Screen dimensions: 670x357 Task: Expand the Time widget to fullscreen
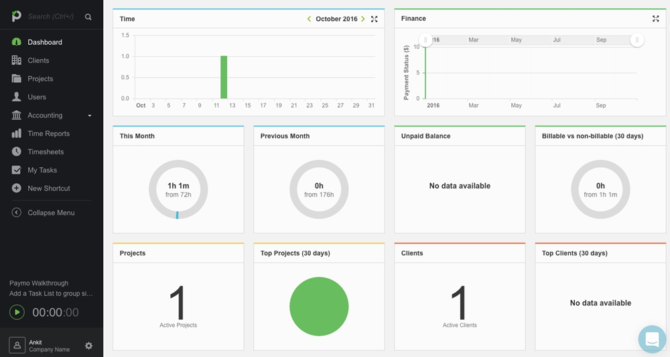(x=375, y=19)
